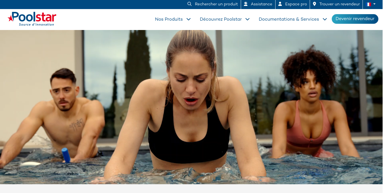
Task: Expand the chevron beside Nos Produits
Action: click(188, 19)
